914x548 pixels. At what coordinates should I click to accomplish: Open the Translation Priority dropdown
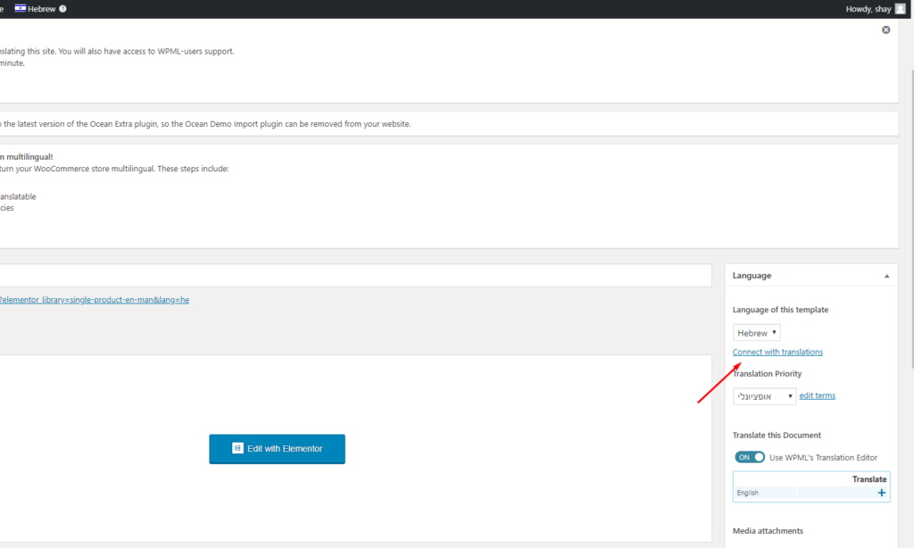(x=764, y=396)
